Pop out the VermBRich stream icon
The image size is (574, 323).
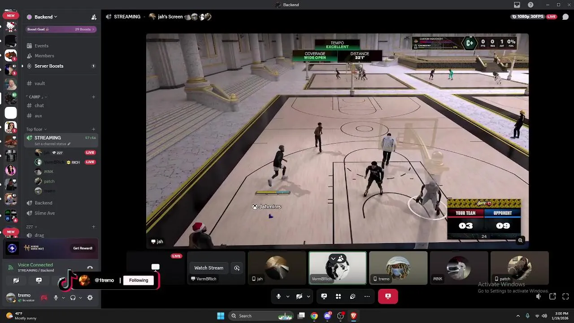[x=237, y=268]
